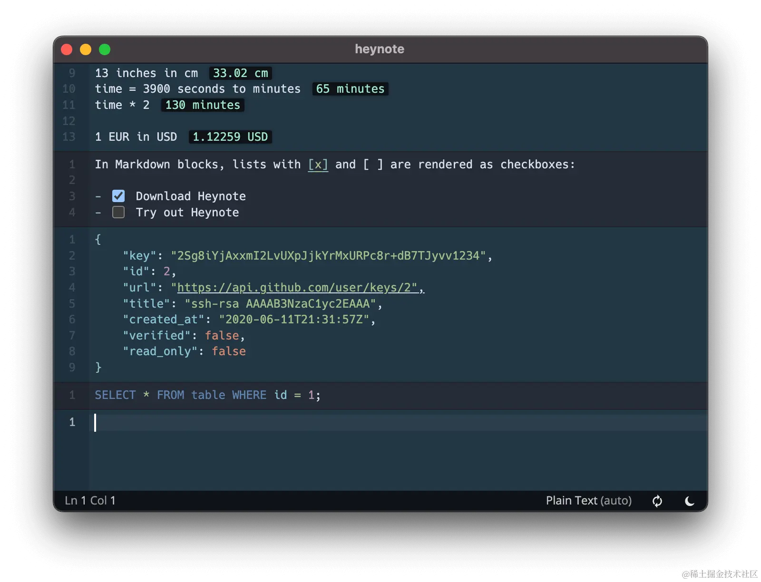The width and height of the screenshot is (761, 582).
Task: Minimize heynote using the yellow button
Action: pyautogui.click(x=86, y=49)
